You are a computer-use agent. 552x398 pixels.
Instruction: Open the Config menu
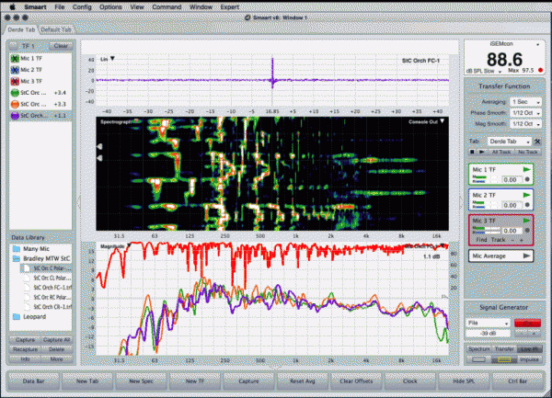83,7
